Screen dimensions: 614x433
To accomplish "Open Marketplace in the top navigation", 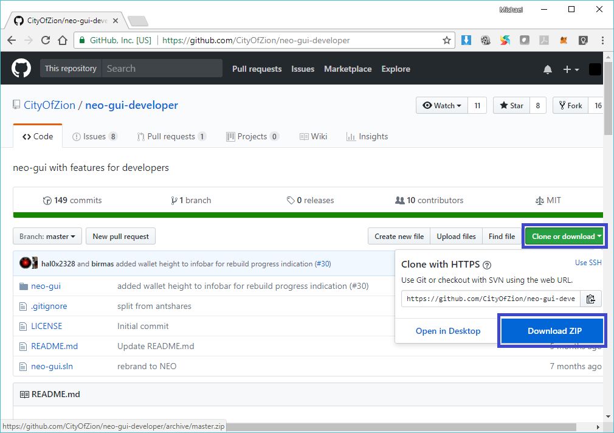I will point(348,69).
